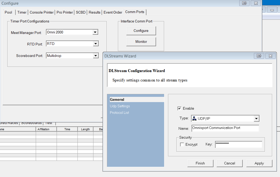
Task: Expand the stream Type dropdown arrow
Action: pyautogui.click(x=257, y=119)
